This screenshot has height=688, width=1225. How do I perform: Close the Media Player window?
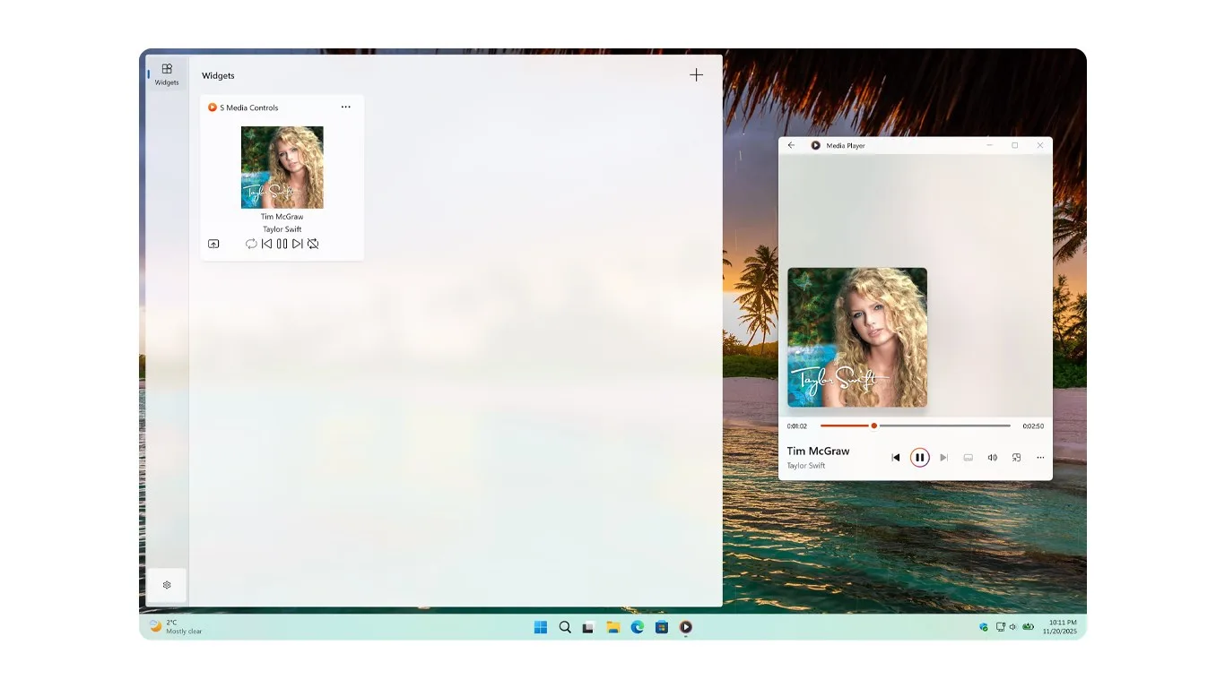tap(1040, 145)
